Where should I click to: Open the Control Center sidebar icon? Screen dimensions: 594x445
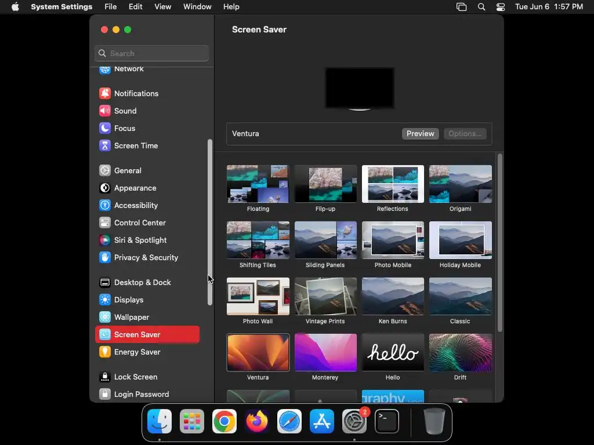(105, 223)
